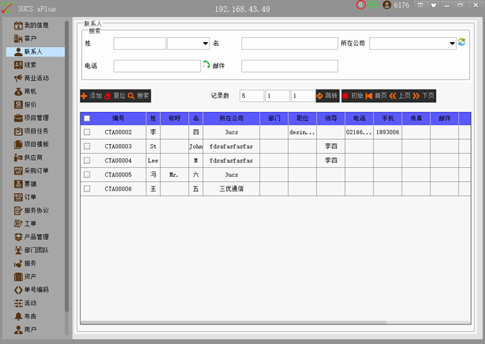Click the green phone dial icon
The height and width of the screenshot is (344, 485).
click(206, 64)
